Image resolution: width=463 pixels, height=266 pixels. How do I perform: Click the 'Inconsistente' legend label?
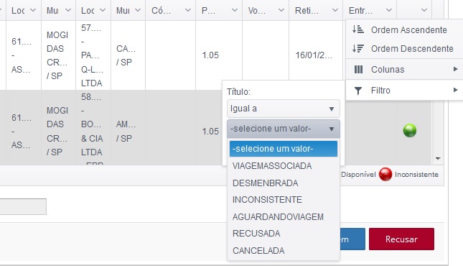(416, 174)
